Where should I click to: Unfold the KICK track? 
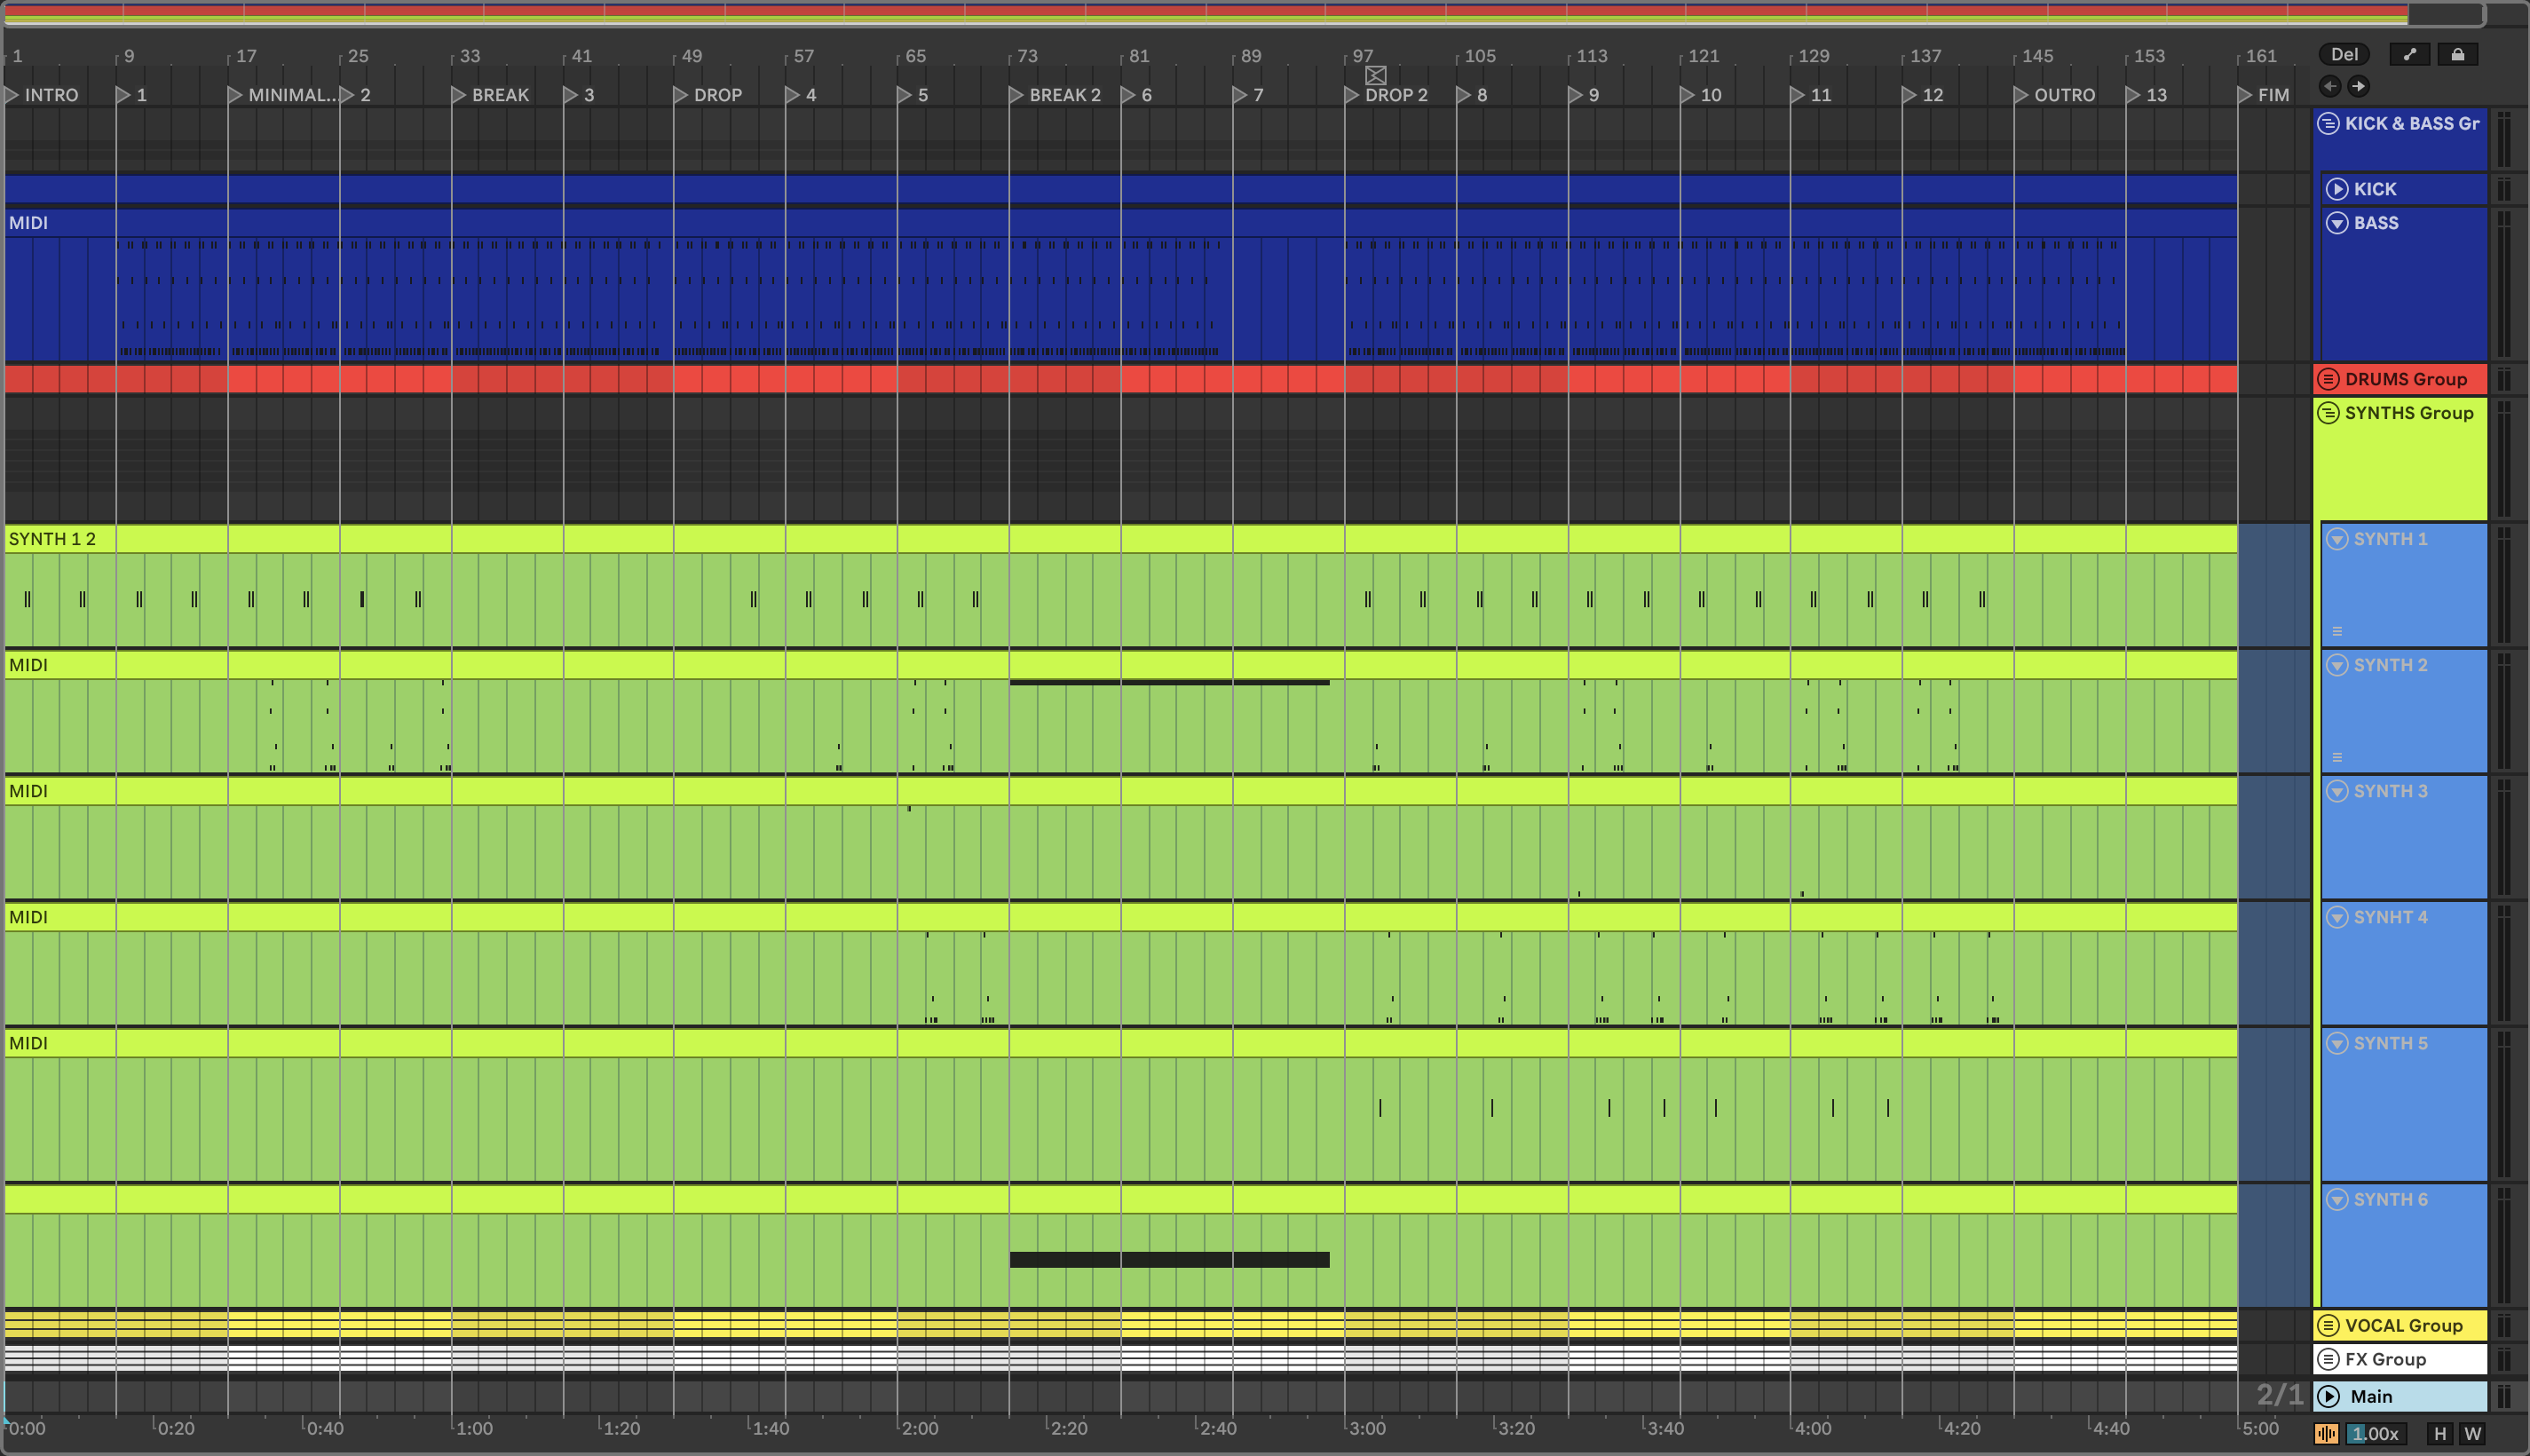pyautogui.click(x=2337, y=189)
